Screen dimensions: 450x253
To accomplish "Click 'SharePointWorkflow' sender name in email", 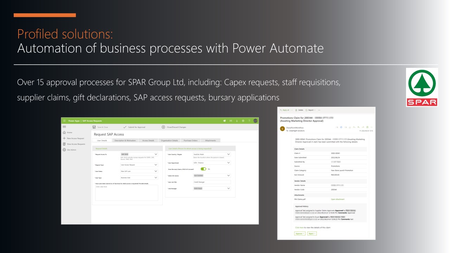I will click(x=295, y=128).
